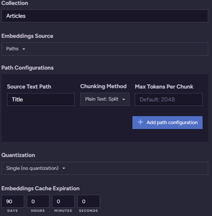Screen dimensions: 212x216
Task: Focus the Collection field containing Articles
Action: [x=105, y=16]
